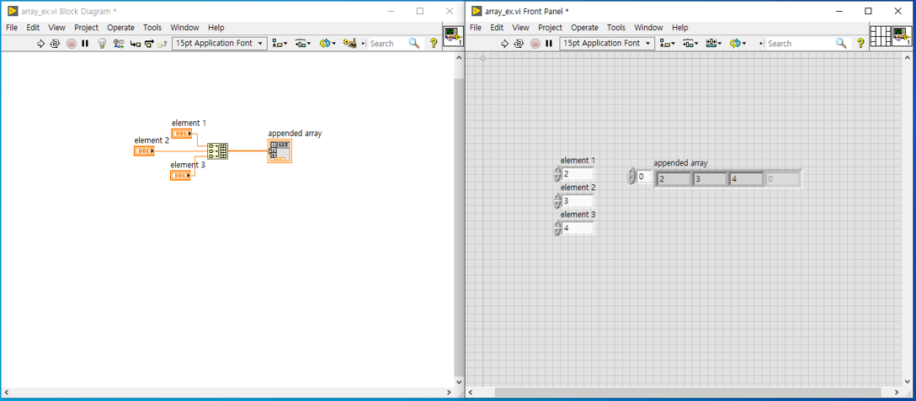The image size is (916, 401).
Task: Open Reorder menu in Front Panel toolbar
Action: 738,43
